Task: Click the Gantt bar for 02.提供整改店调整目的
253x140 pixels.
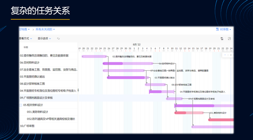Action: (x=94, y=57)
